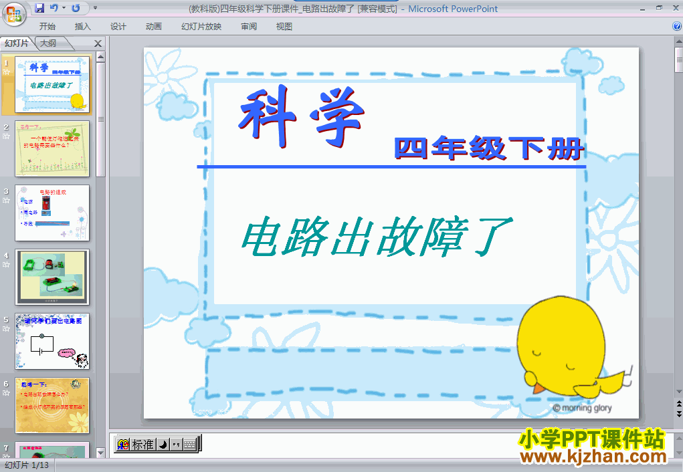The image size is (683, 472).
Task: Click in the notes pane area
Action: (391, 445)
